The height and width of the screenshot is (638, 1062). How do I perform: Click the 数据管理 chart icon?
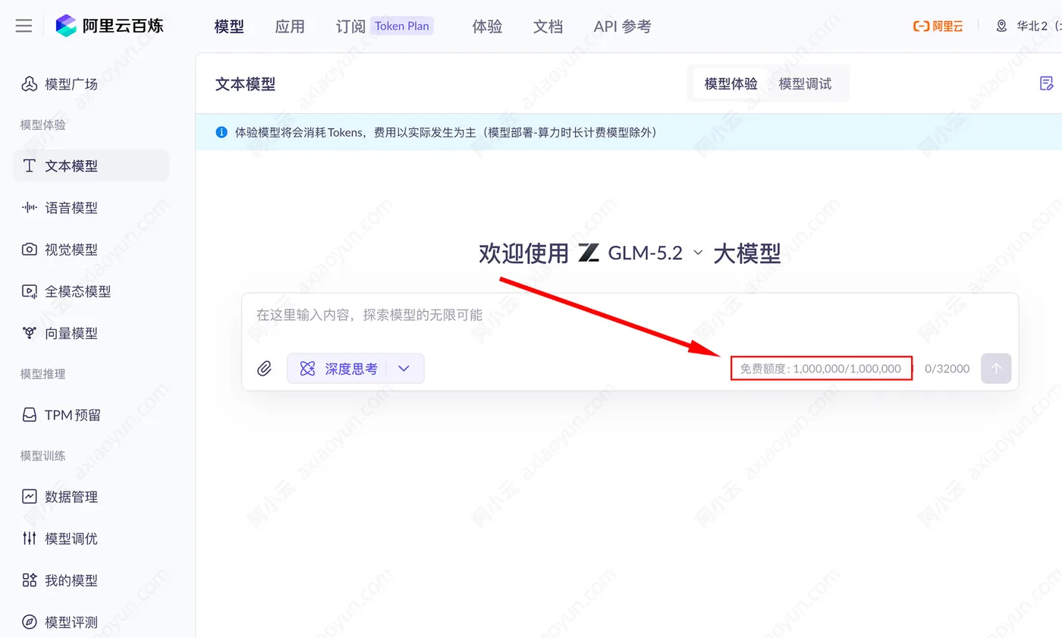point(29,497)
